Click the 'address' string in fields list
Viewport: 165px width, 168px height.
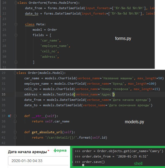(49, 57)
